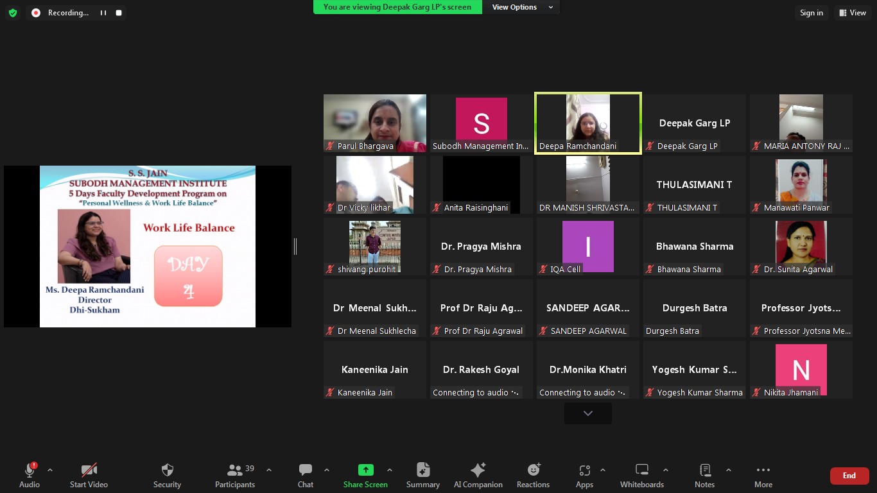Expand the View Options dropdown
This screenshot has width=877, height=493.
point(523,7)
